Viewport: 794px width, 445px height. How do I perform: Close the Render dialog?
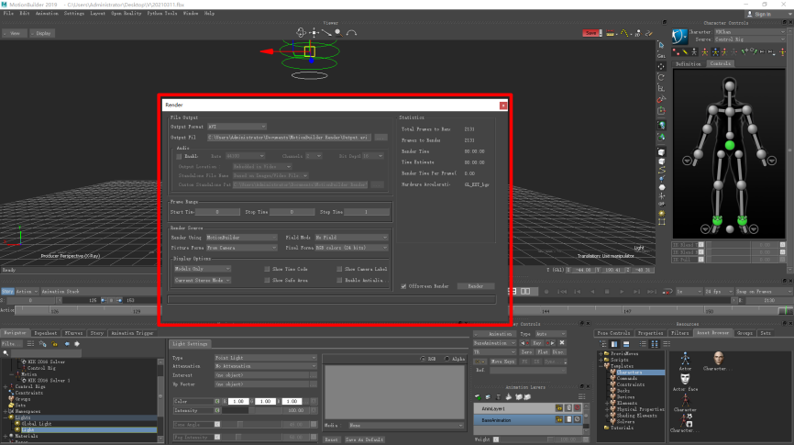click(502, 106)
